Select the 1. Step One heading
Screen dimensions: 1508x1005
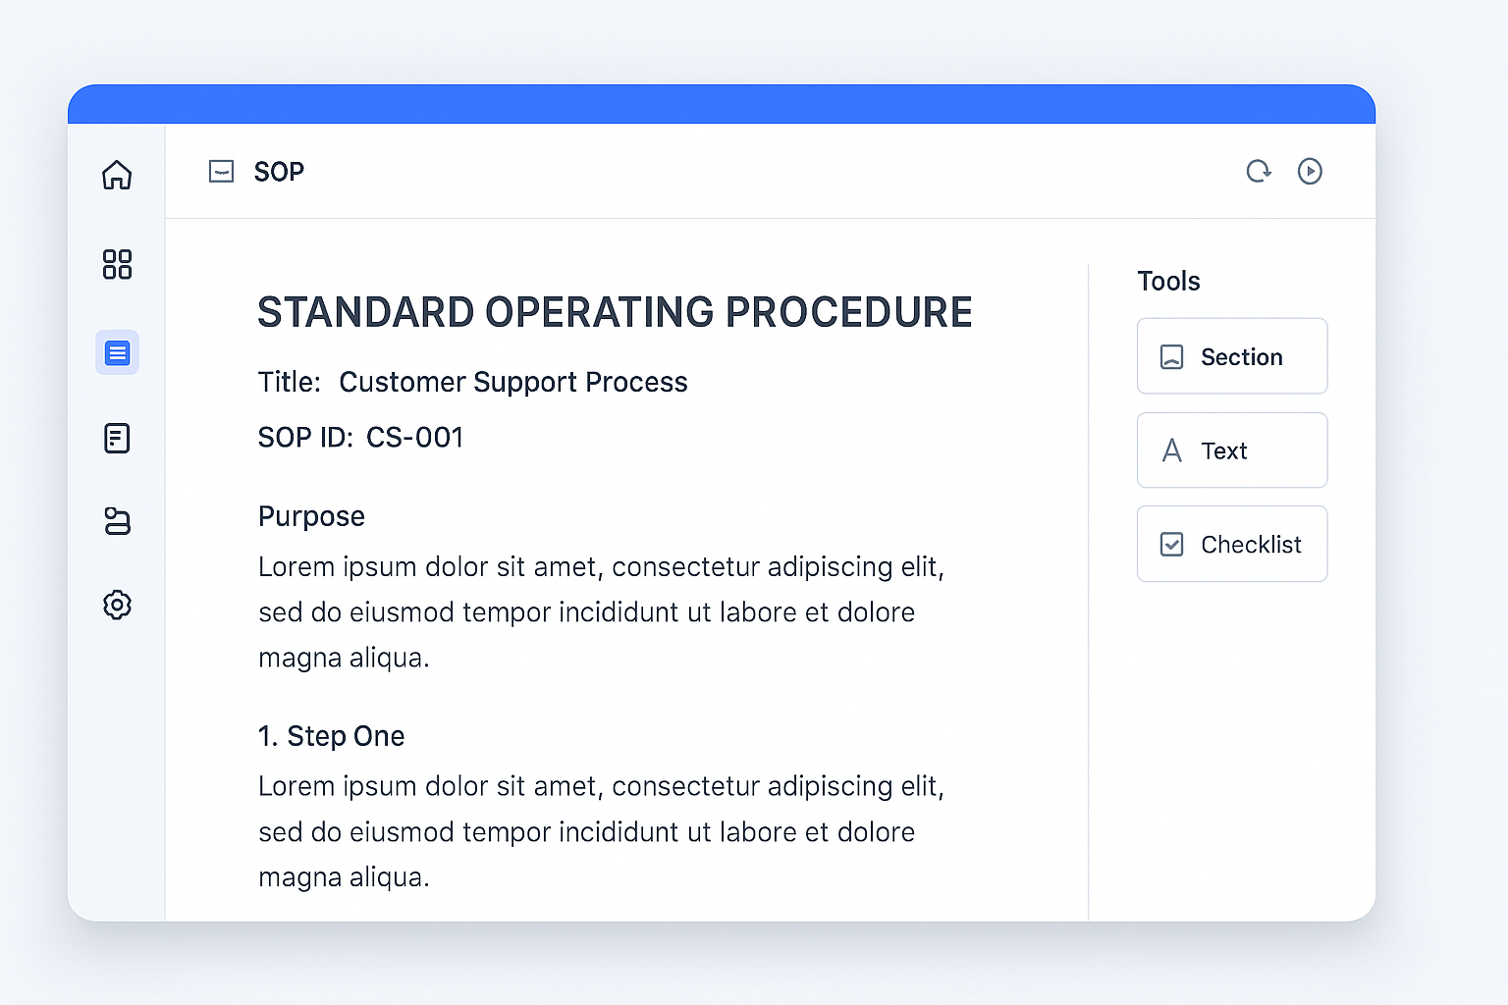tap(331, 736)
